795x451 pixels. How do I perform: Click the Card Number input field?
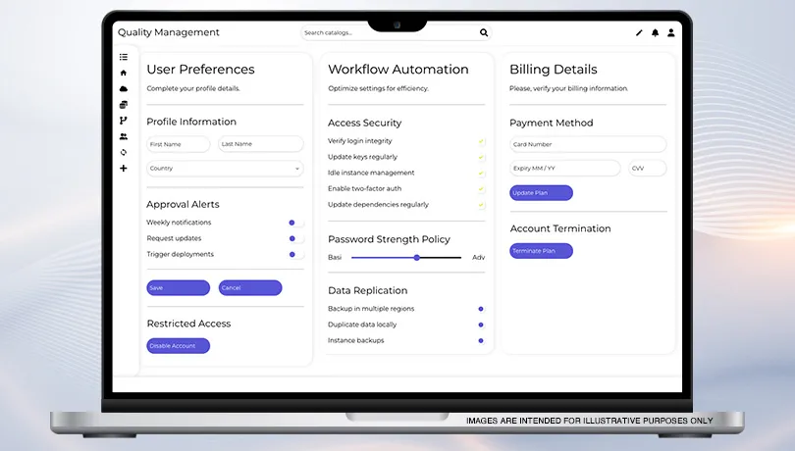pos(588,144)
